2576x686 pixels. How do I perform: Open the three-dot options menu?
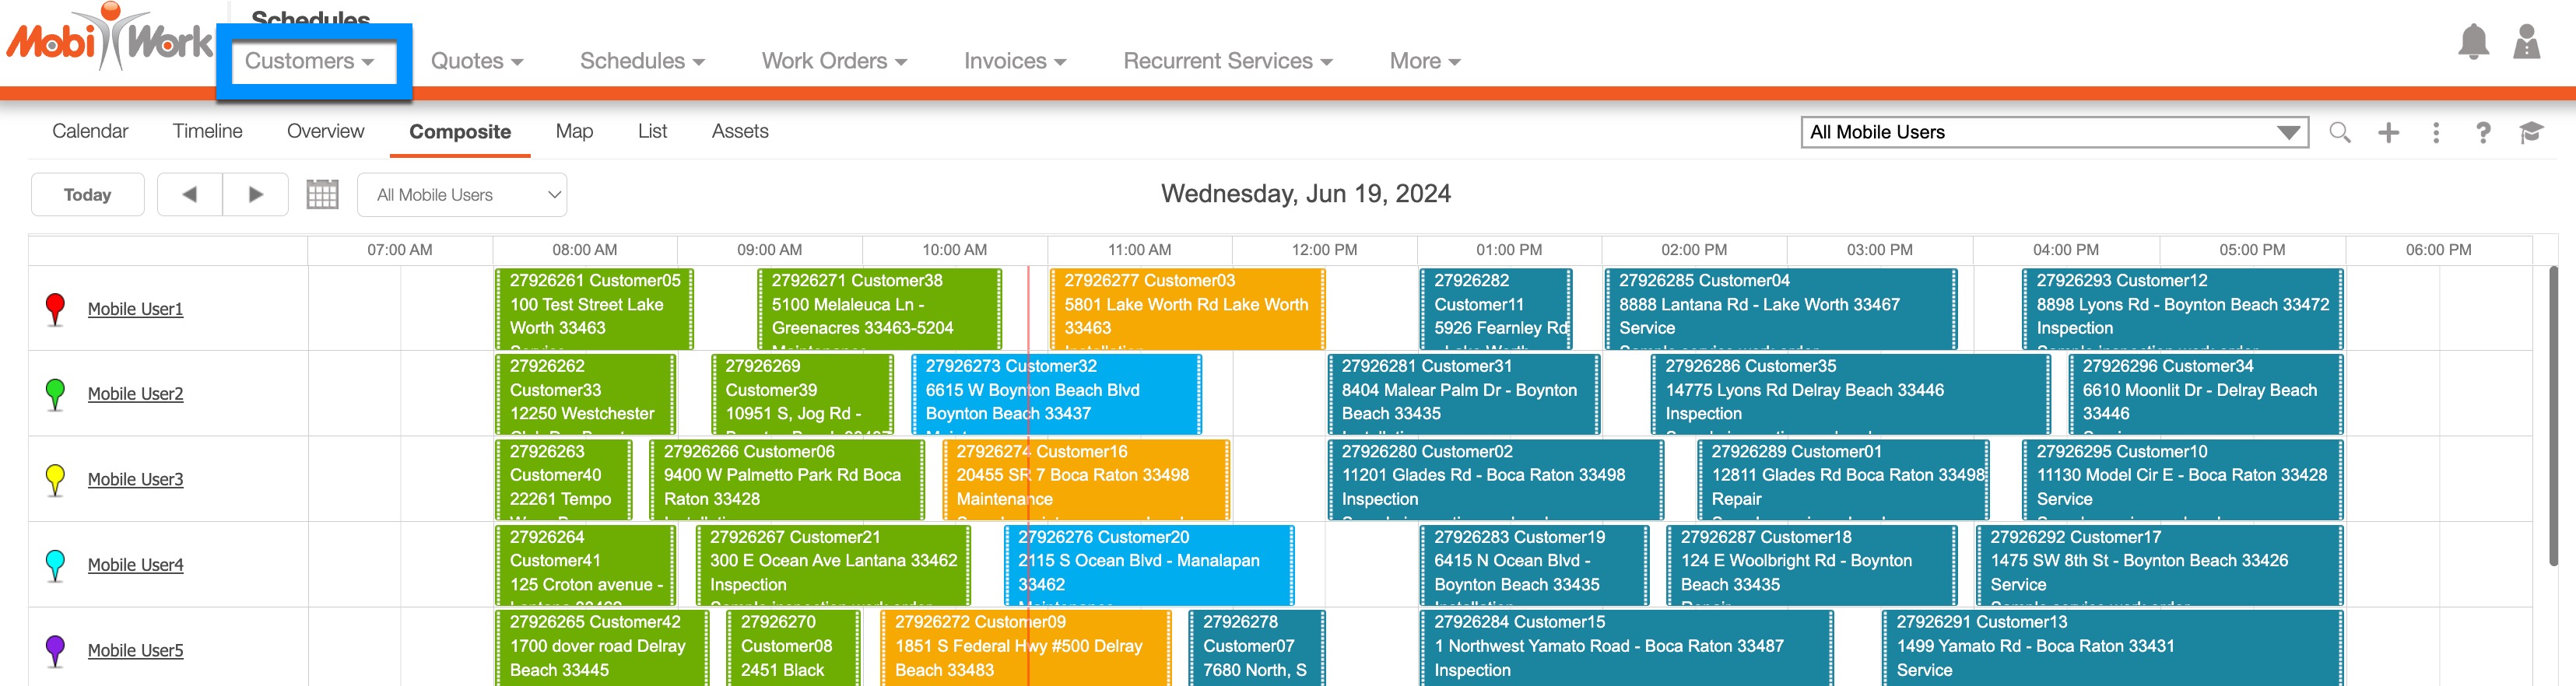click(2436, 132)
